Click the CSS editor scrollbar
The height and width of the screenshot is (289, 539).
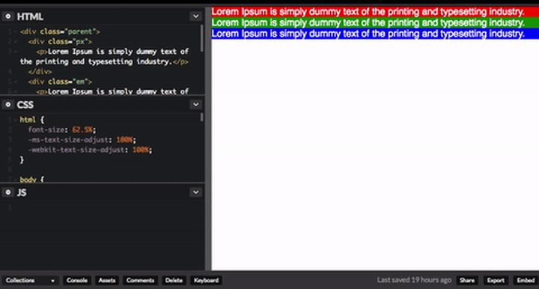tap(202, 118)
